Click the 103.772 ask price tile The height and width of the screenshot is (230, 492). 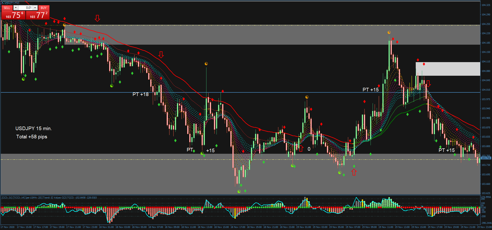(x=38, y=15)
